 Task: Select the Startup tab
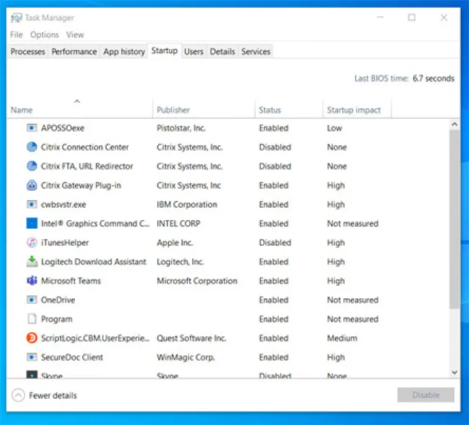coord(165,51)
